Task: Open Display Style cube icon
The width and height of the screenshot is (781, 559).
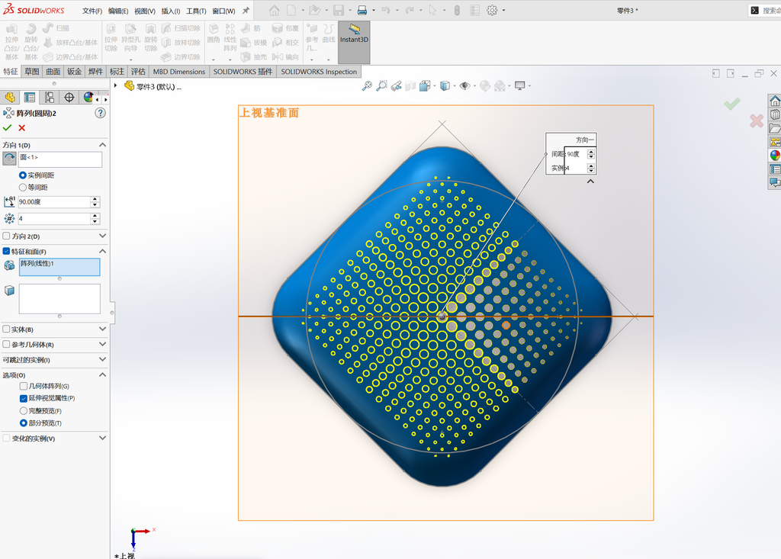Action: coord(445,85)
